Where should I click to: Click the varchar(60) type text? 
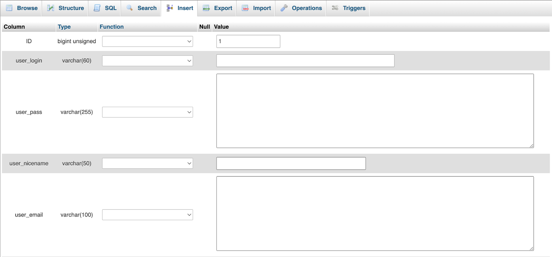click(77, 61)
